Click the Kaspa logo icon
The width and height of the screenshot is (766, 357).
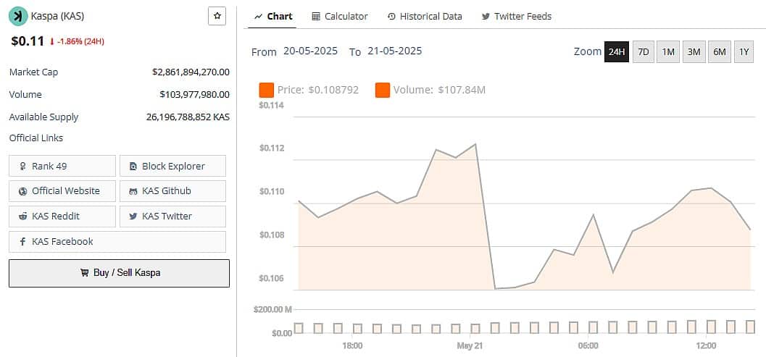point(18,16)
